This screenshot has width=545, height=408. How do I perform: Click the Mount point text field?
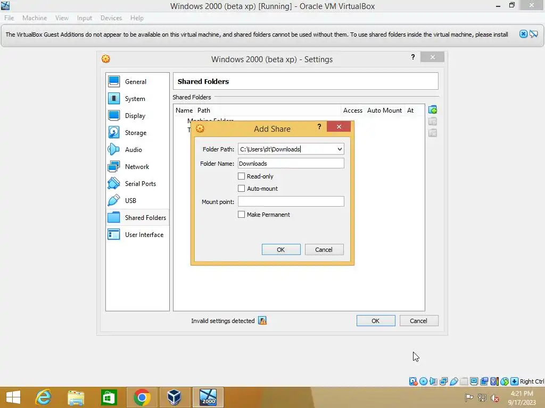click(291, 201)
